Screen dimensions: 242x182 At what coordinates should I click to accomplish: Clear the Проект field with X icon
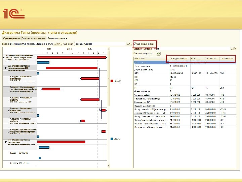pos(58,44)
